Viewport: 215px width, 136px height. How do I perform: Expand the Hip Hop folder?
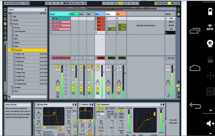point(11,28)
